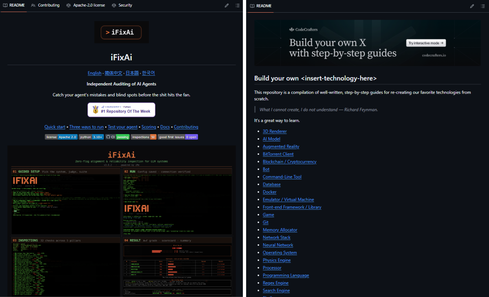Open the Database link

(x=272, y=185)
